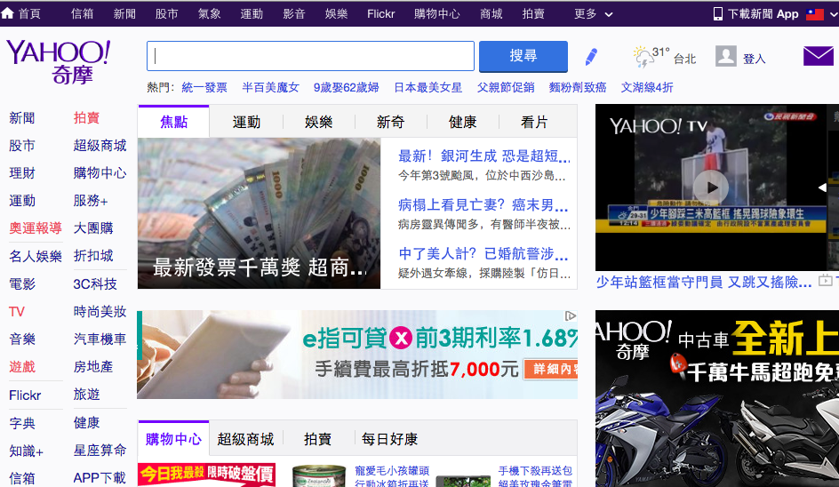Click the user avatar icon by 登入
The height and width of the screenshot is (487, 839).
pyautogui.click(x=726, y=56)
